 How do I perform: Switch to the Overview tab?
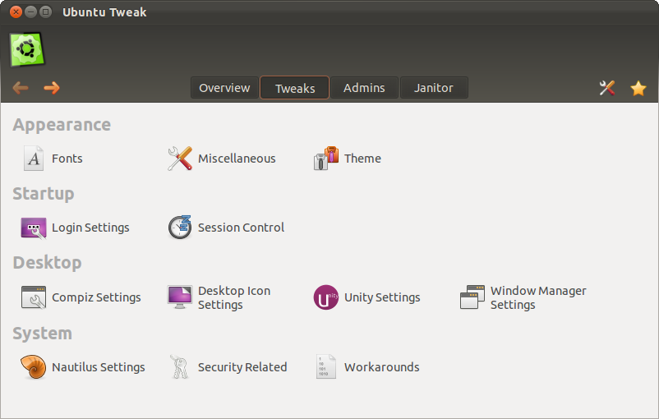[x=224, y=88]
